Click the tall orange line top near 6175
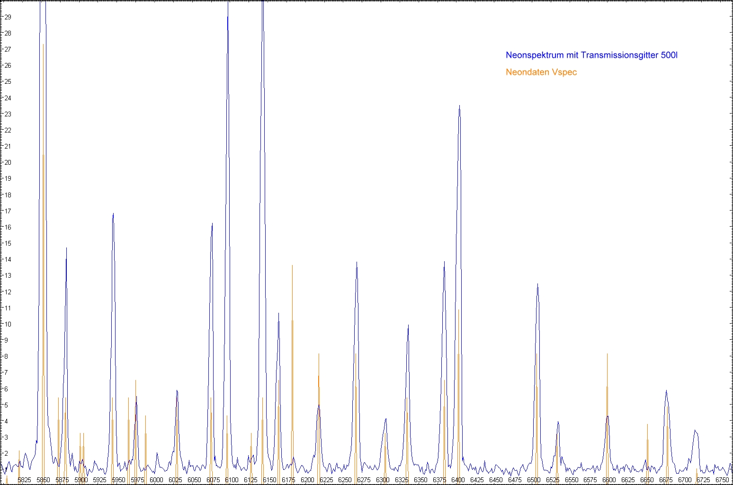Viewport: 733px width, 485px height. pyautogui.click(x=292, y=265)
